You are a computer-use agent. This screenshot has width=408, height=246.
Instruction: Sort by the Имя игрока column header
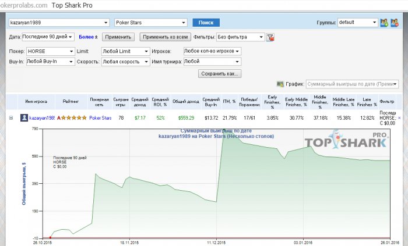(x=36, y=101)
